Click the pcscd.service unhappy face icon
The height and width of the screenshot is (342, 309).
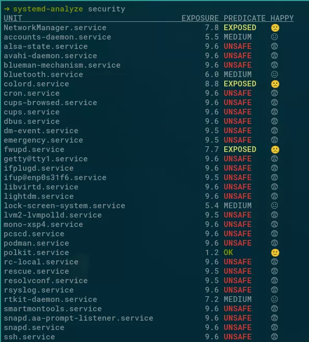[274, 234]
